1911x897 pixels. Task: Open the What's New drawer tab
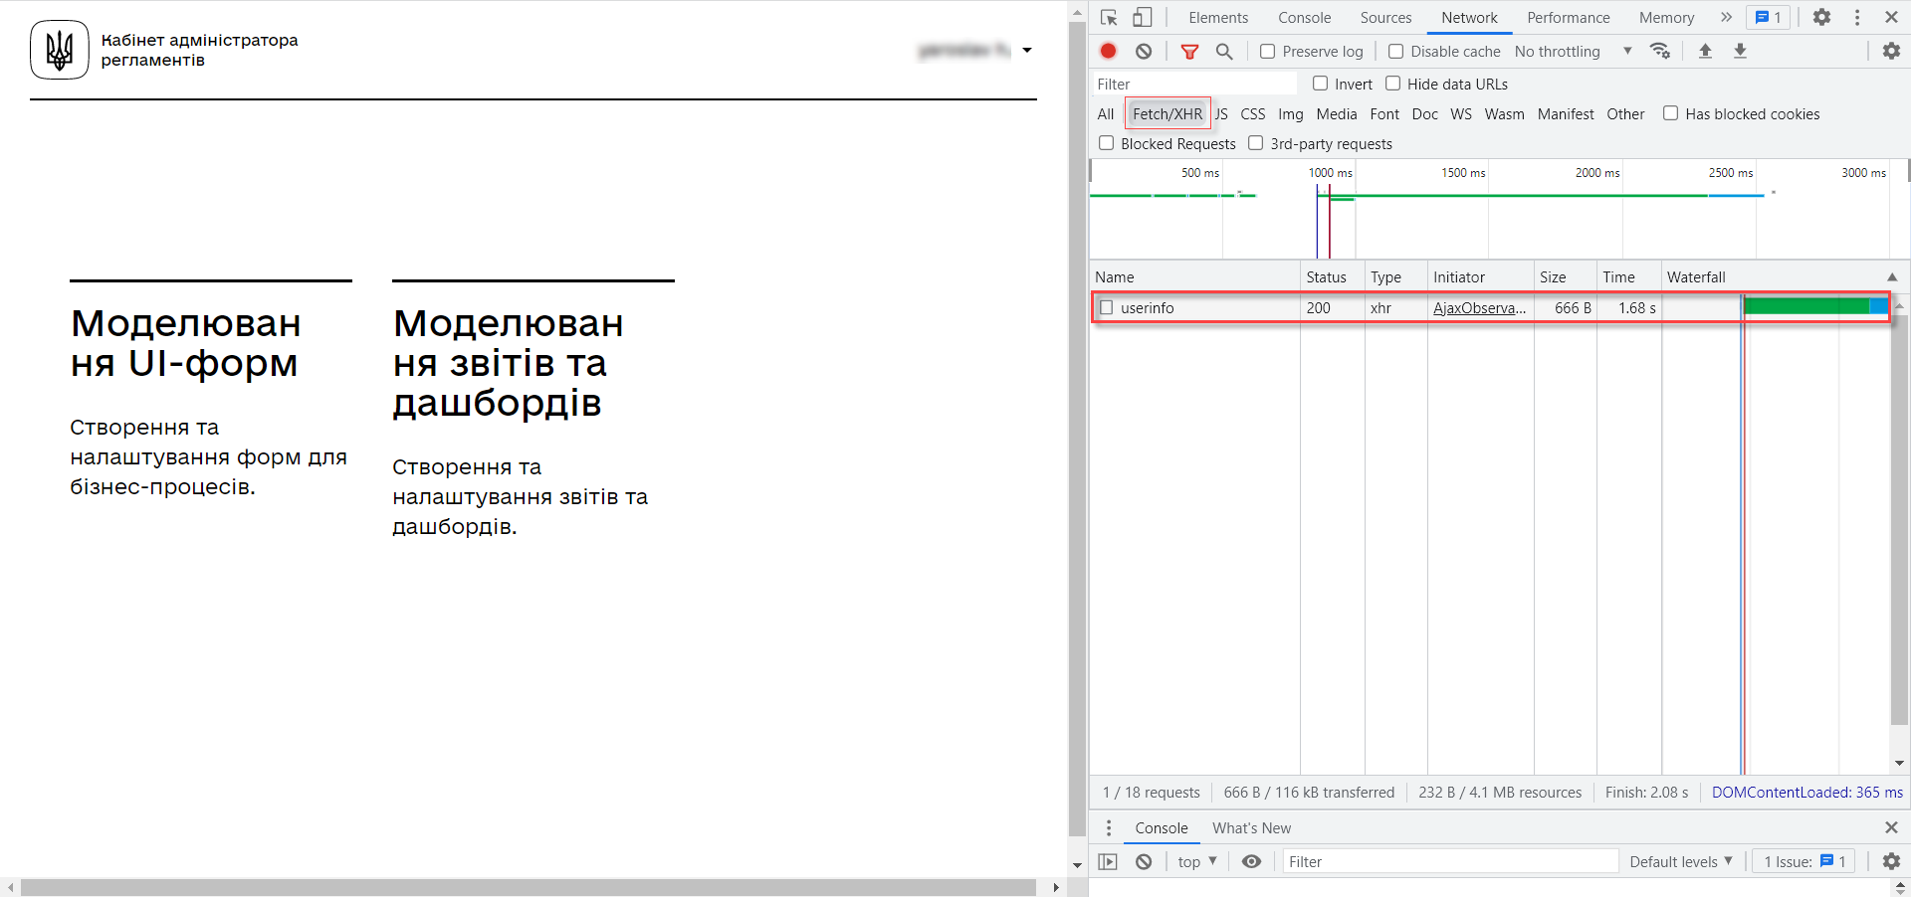[1251, 828]
